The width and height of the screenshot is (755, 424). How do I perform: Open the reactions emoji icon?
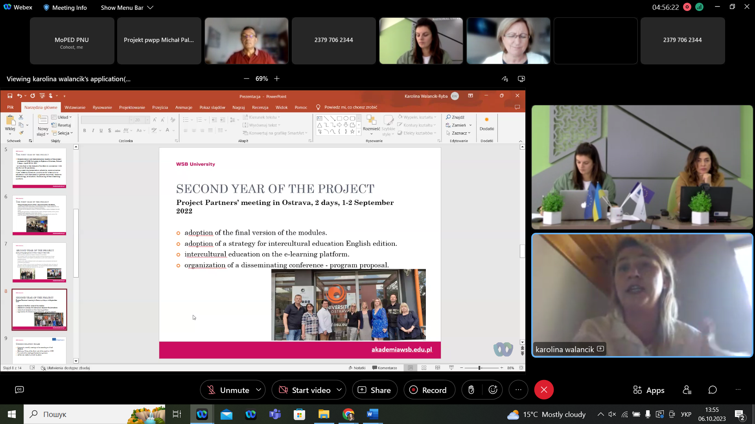(493, 390)
